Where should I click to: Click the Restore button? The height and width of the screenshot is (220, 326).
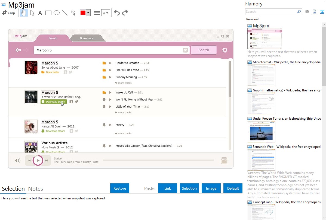120,188
